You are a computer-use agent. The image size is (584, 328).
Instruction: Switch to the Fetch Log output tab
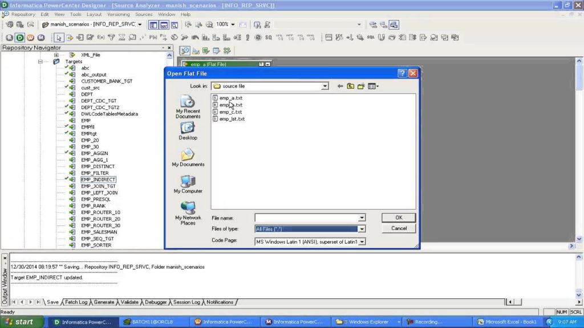76,302
